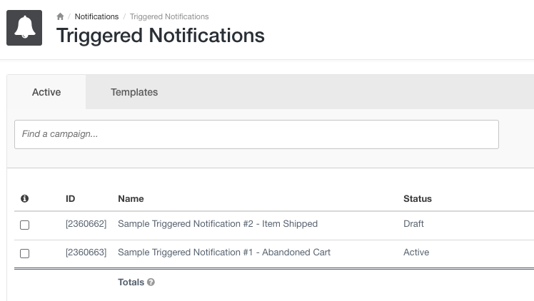The height and width of the screenshot is (301, 534).
Task: Switch to the Templates tab
Action: [x=134, y=92]
